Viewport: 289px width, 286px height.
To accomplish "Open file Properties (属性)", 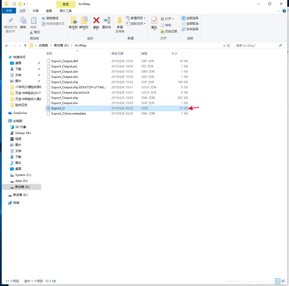I will pyautogui.click(x=154, y=23).
